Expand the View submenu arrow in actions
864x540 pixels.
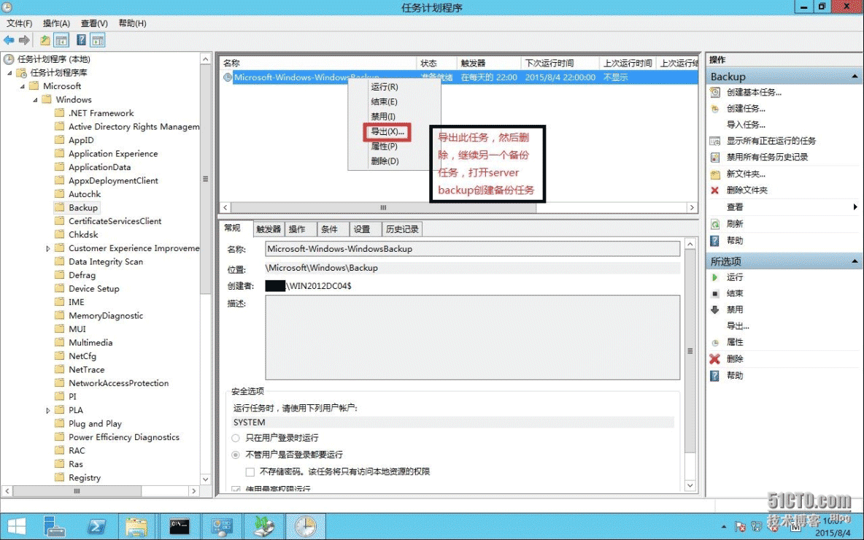click(855, 207)
